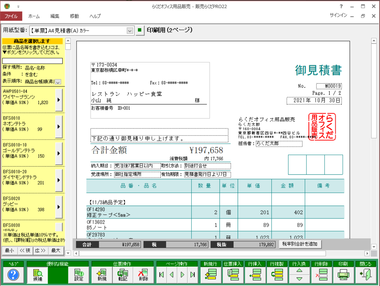Open the 用紙型番 paper type dropdown
380x286 pixels.
(130, 31)
